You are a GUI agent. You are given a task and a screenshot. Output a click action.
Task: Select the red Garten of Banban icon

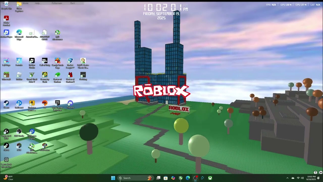point(70,77)
